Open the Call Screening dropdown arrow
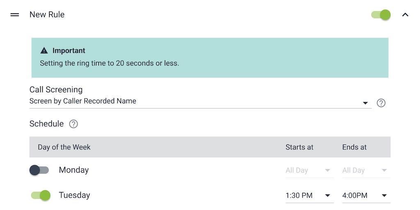Screen dimensions: 420x210 [x=365, y=103]
